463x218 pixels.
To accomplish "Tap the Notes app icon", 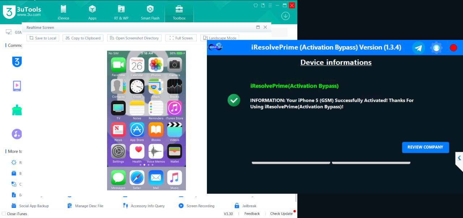I will (137, 108).
